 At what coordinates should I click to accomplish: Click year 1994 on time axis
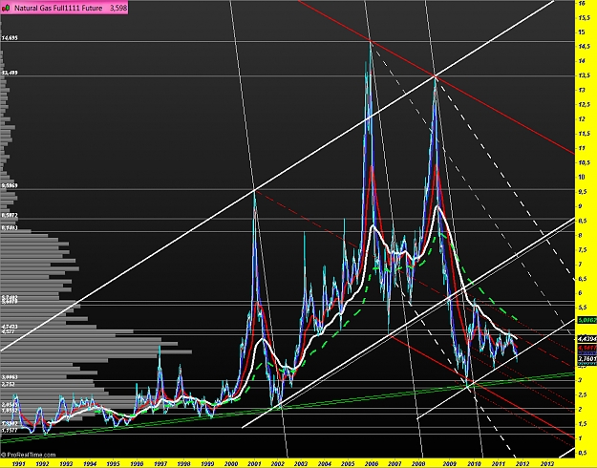(x=90, y=464)
